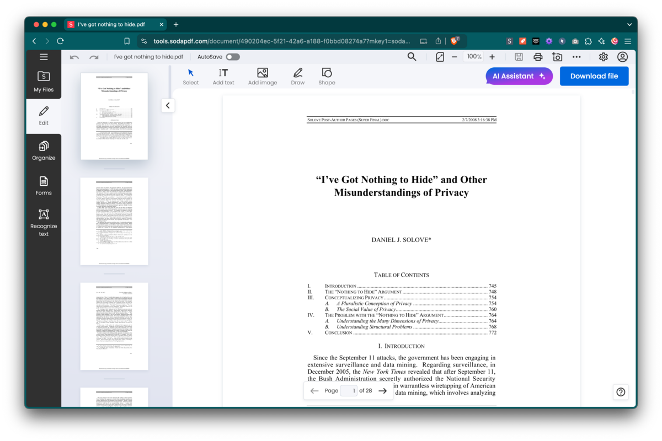The image size is (662, 441).
Task: Click 'TABLE OF CONTENTS' heading
Action: tap(401, 275)
